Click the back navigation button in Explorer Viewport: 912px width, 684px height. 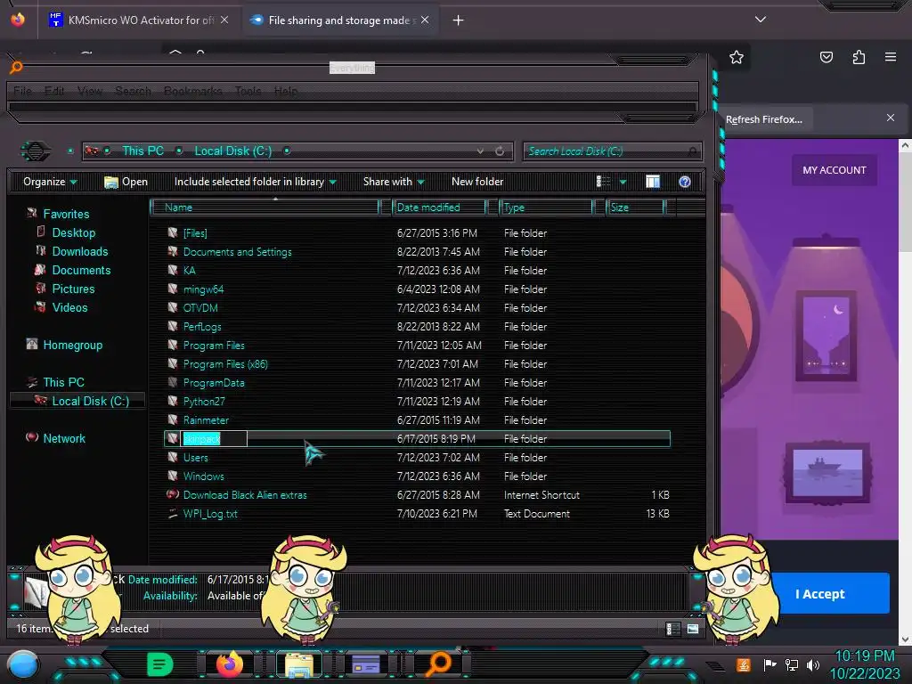36,151
